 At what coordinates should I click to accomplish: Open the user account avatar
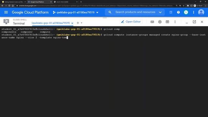(x=201, y=12)
